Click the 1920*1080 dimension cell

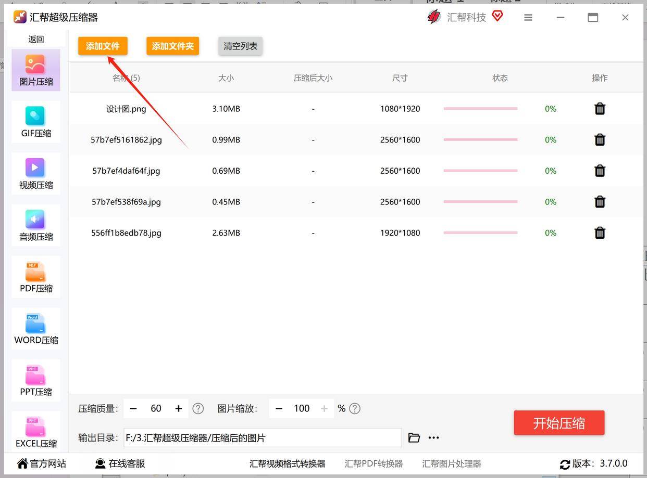[400, 233]
